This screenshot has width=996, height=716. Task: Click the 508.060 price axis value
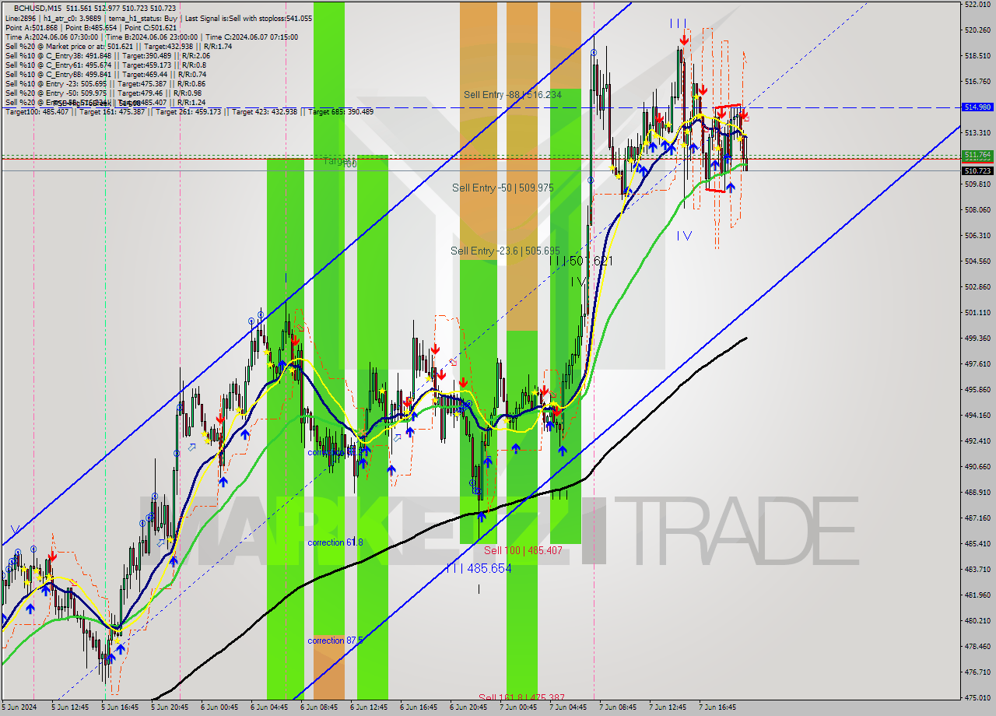[x=977, y=210]
